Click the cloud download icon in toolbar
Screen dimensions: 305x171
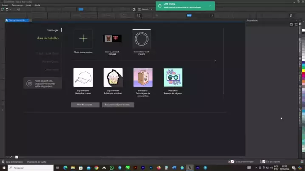[19, 9]
